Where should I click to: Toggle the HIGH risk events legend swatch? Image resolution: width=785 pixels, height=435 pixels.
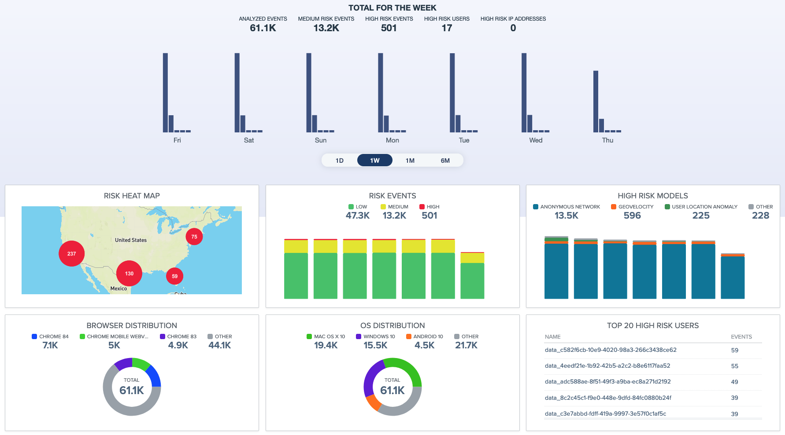[x=422, y=207]
